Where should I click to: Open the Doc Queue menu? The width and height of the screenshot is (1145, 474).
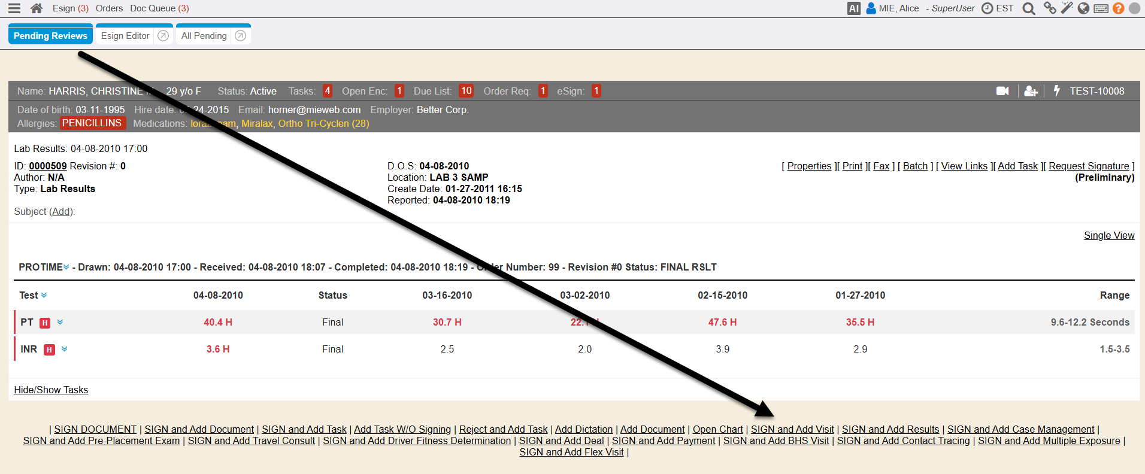(x=159, y=8)
